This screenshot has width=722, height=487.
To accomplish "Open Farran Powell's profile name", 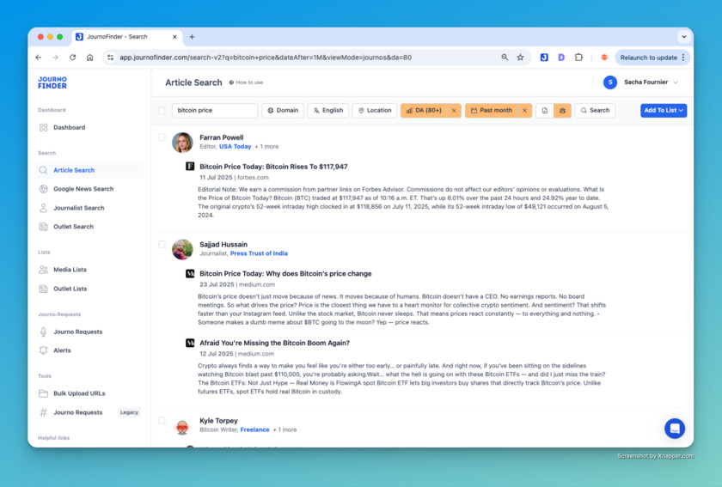I will click(x=222, y=137).
